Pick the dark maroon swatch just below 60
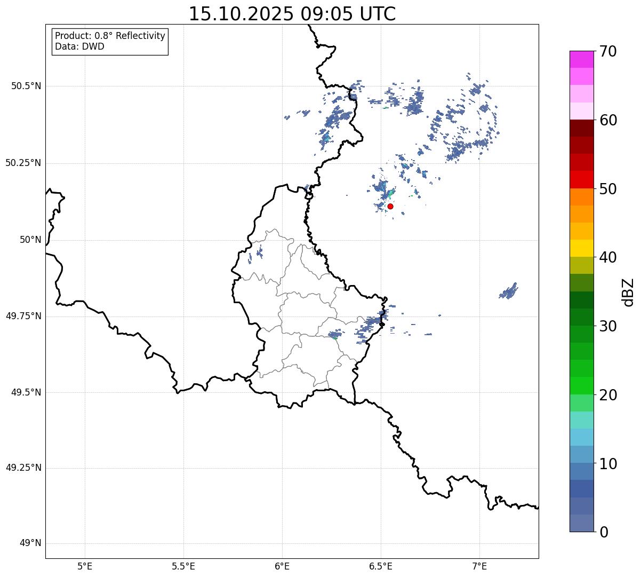Viewport: 641px width, 577px height. [x=581, y=128]
